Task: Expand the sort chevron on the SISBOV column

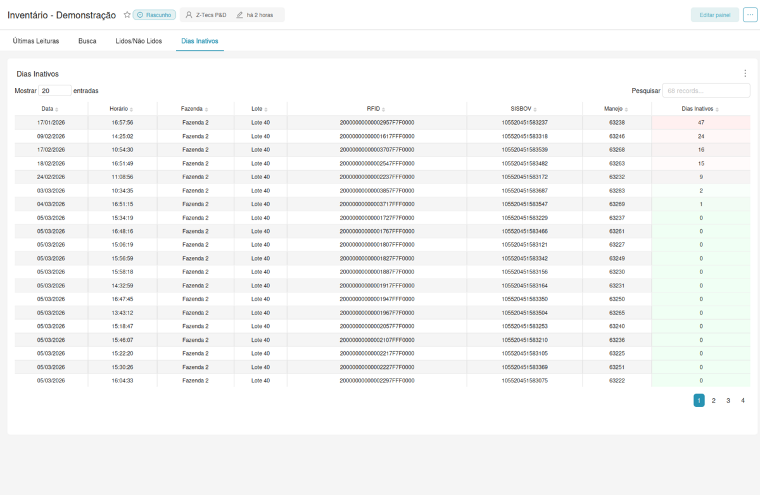Action: (x=536, y=109)
